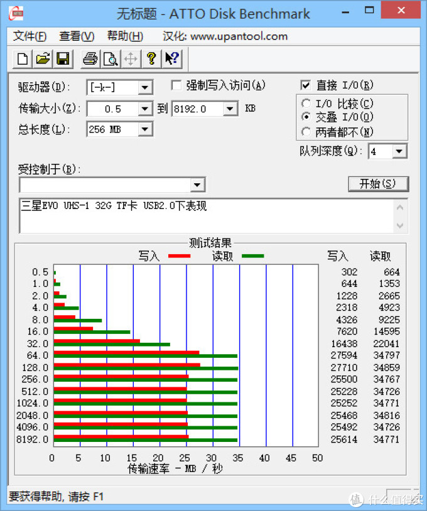427x511 pixels.
Task: Open print preview from the toolbar
Action: click(111, 59)
